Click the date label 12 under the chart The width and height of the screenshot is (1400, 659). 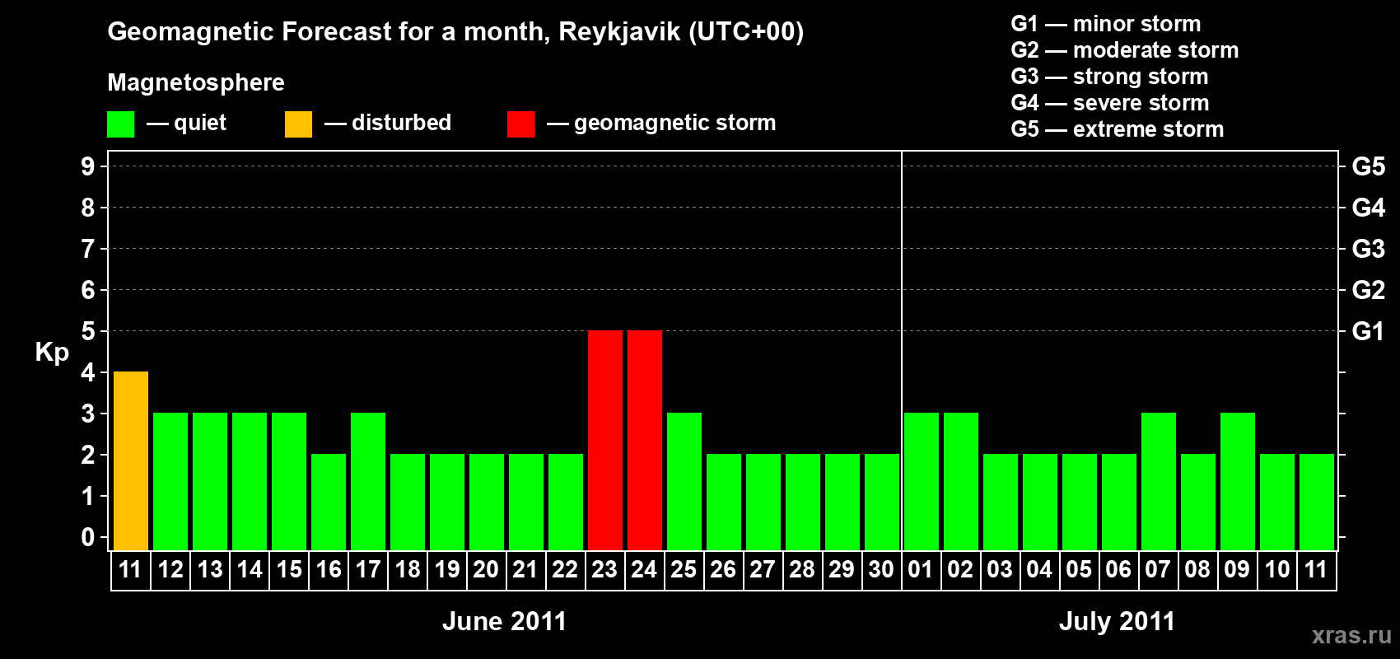[170, 570]
